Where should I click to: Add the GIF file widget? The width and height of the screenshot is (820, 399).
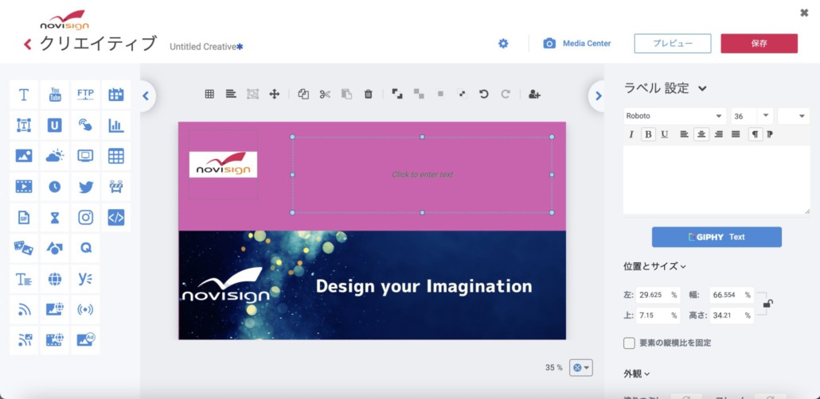pos(24,217)
